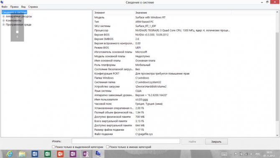Select the Устройство загрузки row
Screen dimensions: 280x158
pos(184,86)
